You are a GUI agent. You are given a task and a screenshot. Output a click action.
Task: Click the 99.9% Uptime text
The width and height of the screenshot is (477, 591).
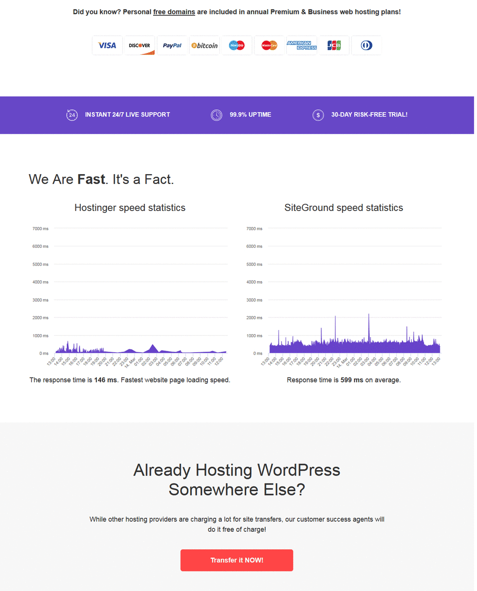[250, 115]
